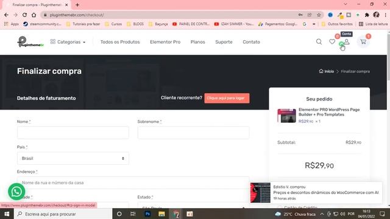Click into the Sobrenome input field

[193, 133]
